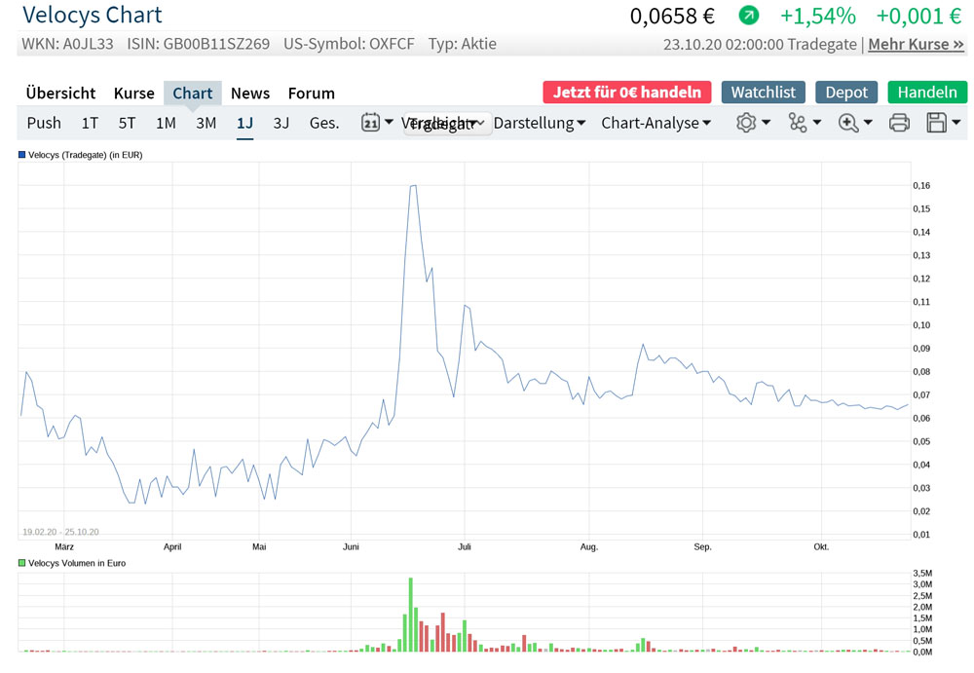Screen dimensions: 974x673
Task: Click the tallest green volume bar
Action: (411, 615)
